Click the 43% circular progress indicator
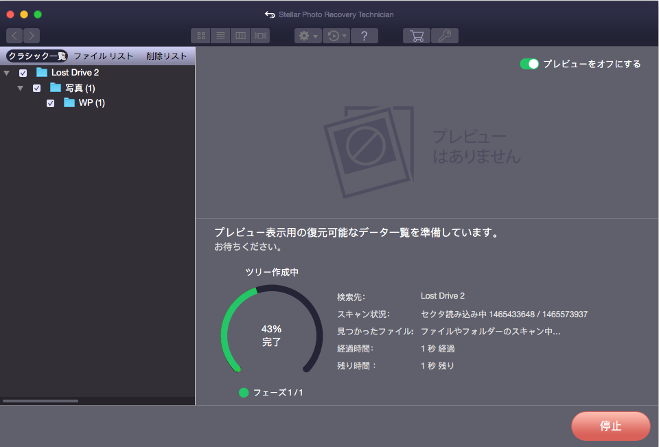659x447 pixels. click(272, 330)
